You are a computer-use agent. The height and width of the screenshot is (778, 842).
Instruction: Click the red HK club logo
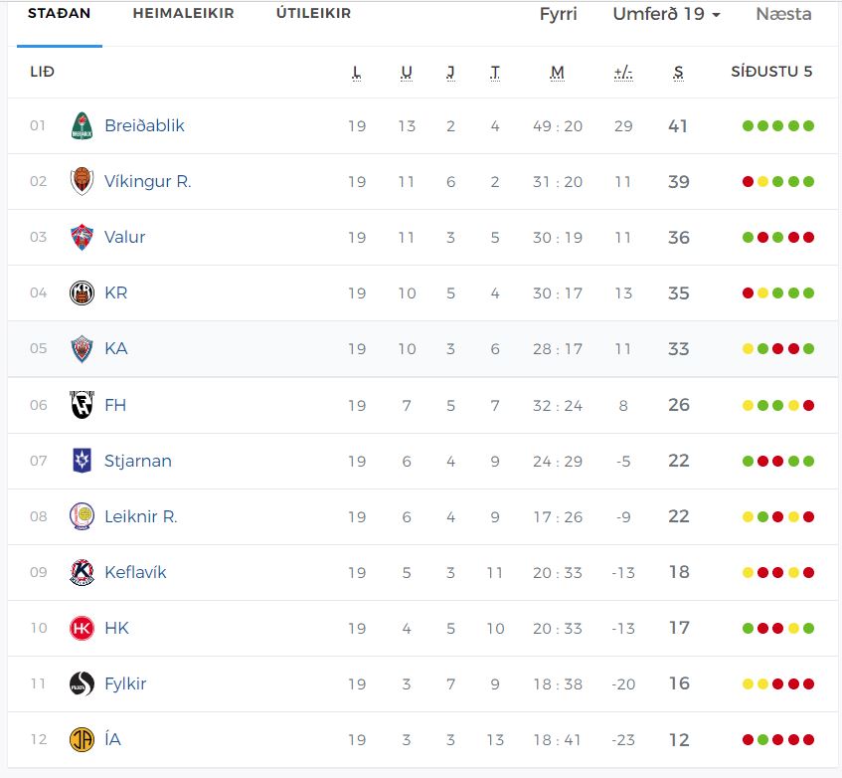pos(82,629)
